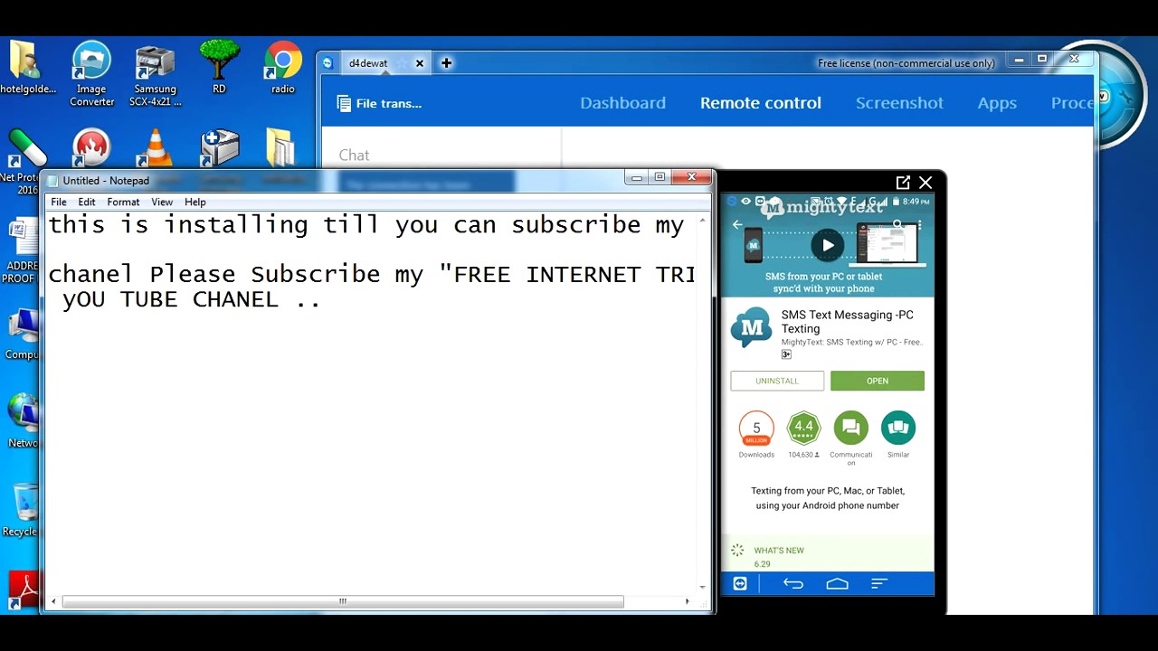Select the RD tree desktop icon

click(x=219, y=68)
